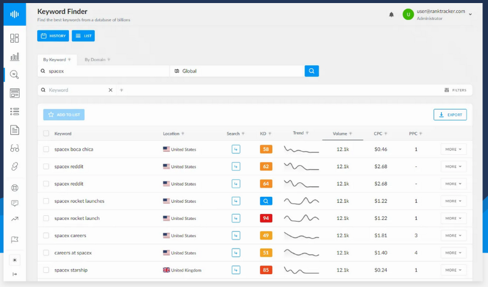Click the KD score 58 badge
Image resolution: width=488 pixels, height=287 pixels.
tap(266, 149)
